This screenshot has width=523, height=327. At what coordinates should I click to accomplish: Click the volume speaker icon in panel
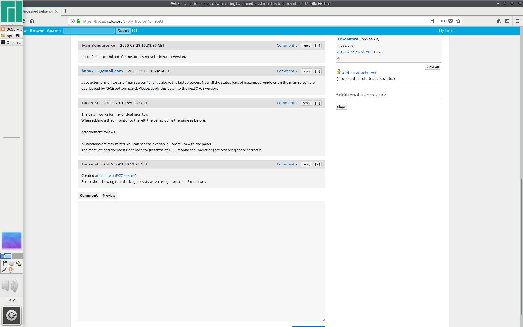10,286
